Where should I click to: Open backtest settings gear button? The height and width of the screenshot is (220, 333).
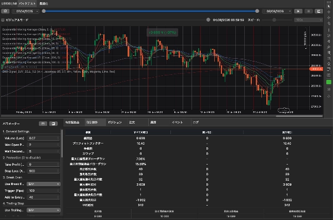coord(5,11)
